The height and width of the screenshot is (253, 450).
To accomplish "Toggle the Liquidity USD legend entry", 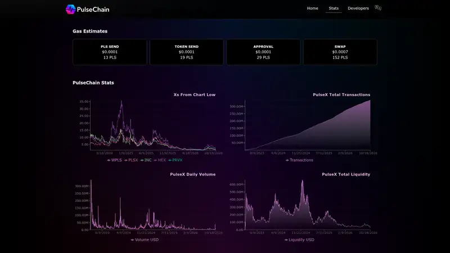I will (299, 240).
